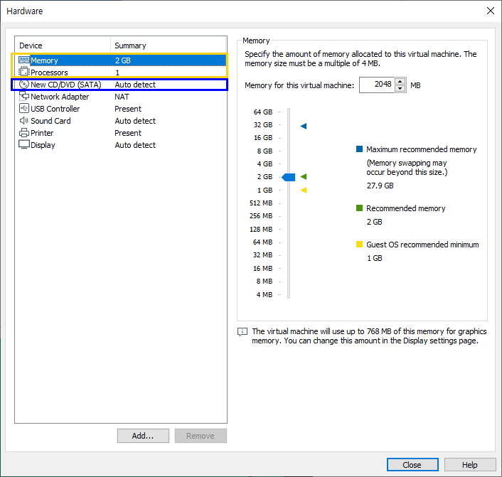Click the yellow Guest OS minimum swatch

[360, 245]
